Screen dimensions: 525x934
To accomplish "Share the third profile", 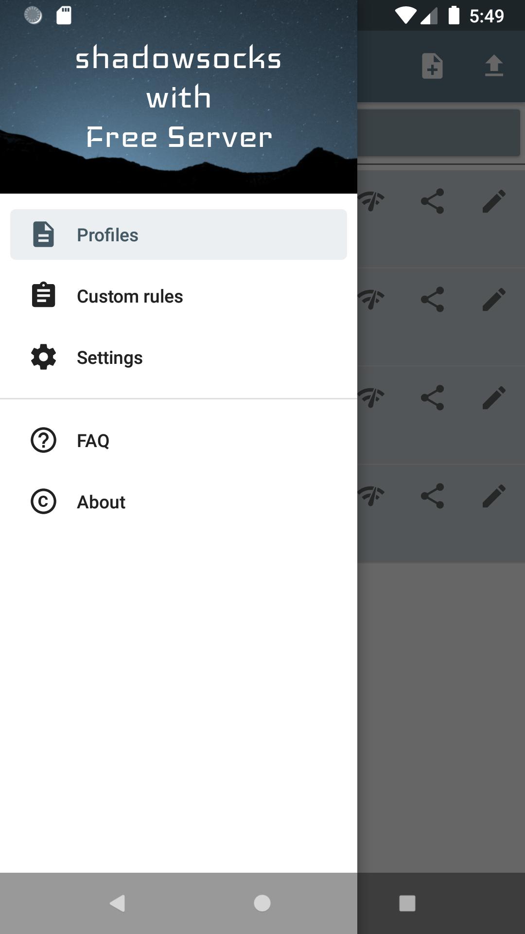I will [432, 397].
